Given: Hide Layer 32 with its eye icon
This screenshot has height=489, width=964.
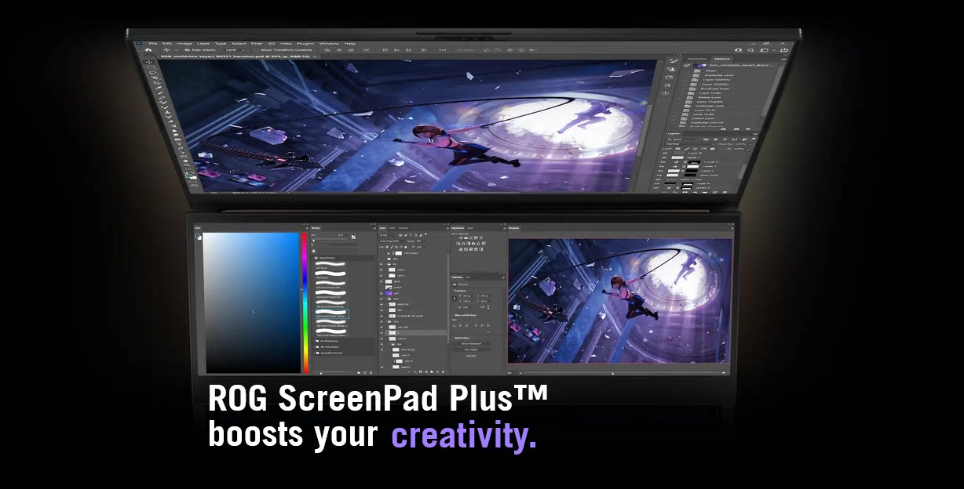Looking at the screenshot, I should click(382, 367).
